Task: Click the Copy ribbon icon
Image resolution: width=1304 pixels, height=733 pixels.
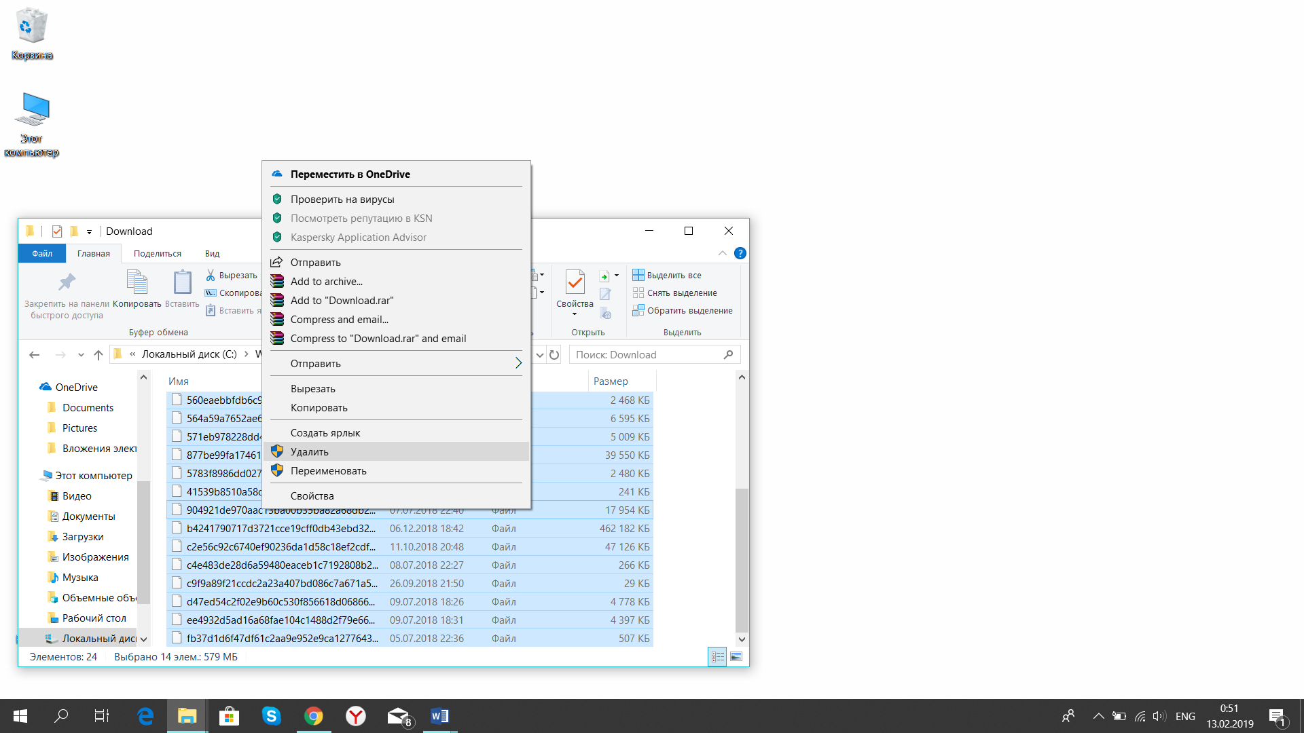Action: point(137,282)
